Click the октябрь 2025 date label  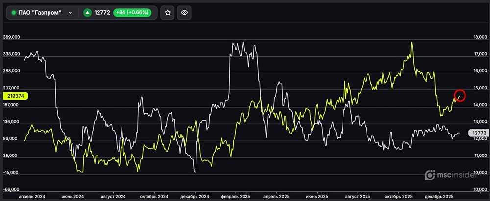point(398,197)
